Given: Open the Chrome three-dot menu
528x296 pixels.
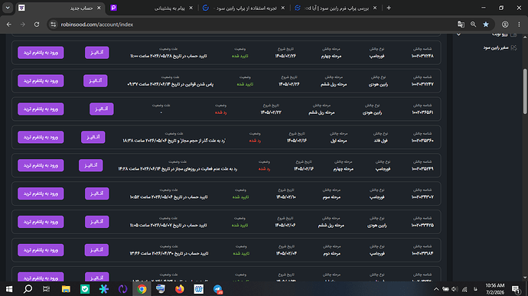Looking at the screenshot, I should 519,24.
